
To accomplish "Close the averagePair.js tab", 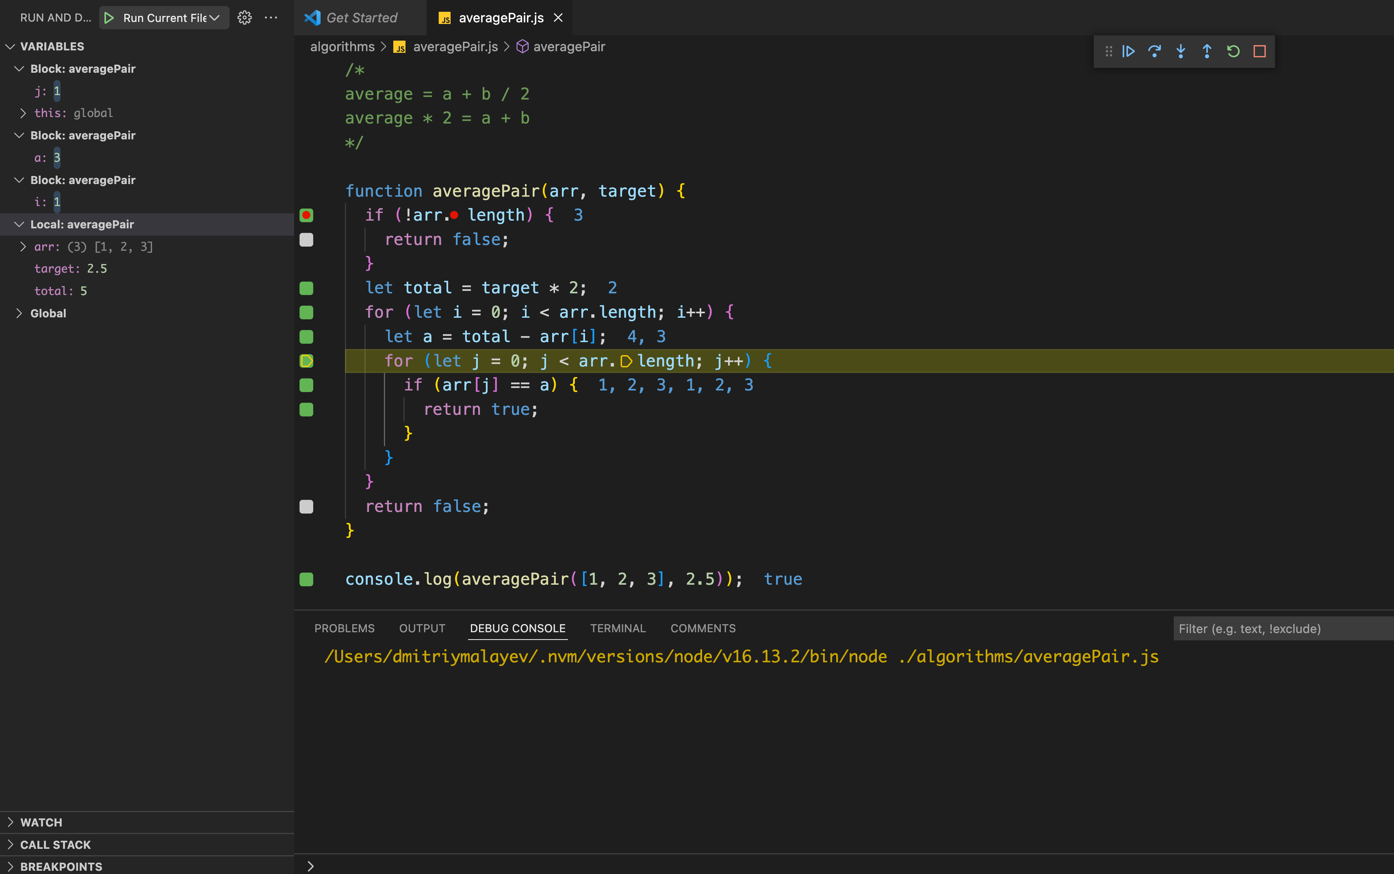I will point(558,18).
